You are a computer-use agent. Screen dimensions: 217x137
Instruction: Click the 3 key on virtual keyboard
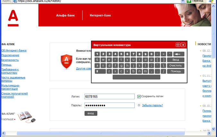tap(109, 54)
